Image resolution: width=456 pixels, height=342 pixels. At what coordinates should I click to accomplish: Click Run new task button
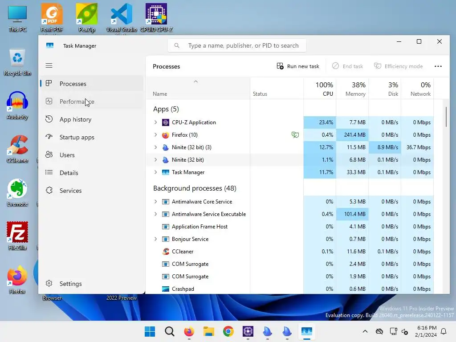(298, 66)
